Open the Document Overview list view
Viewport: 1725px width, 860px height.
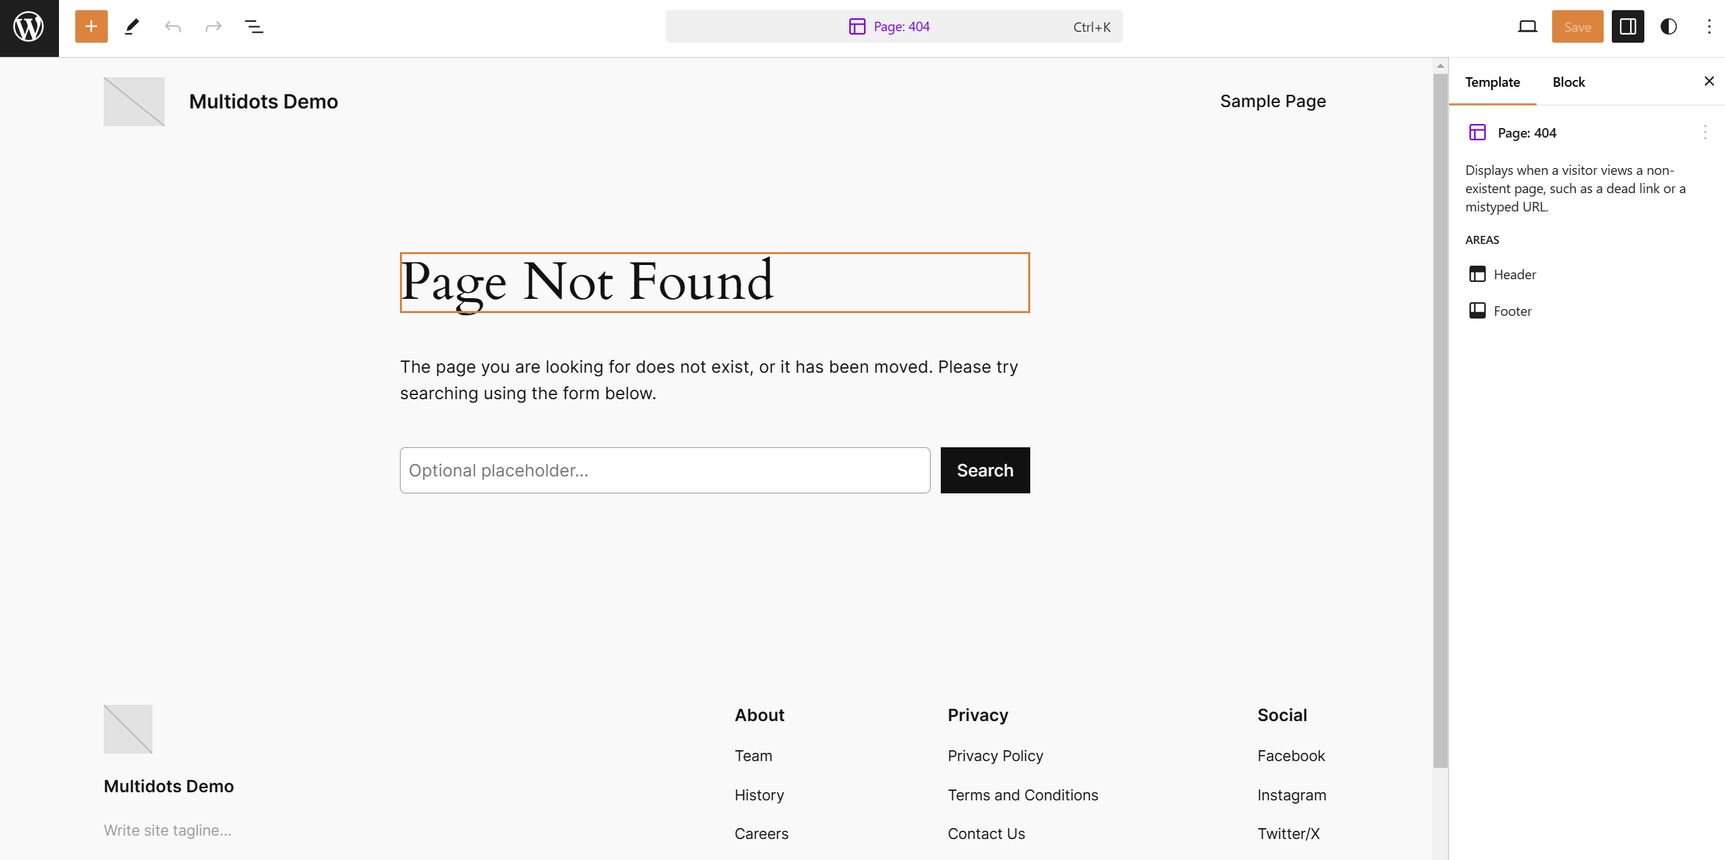click(x=254, y=26)
